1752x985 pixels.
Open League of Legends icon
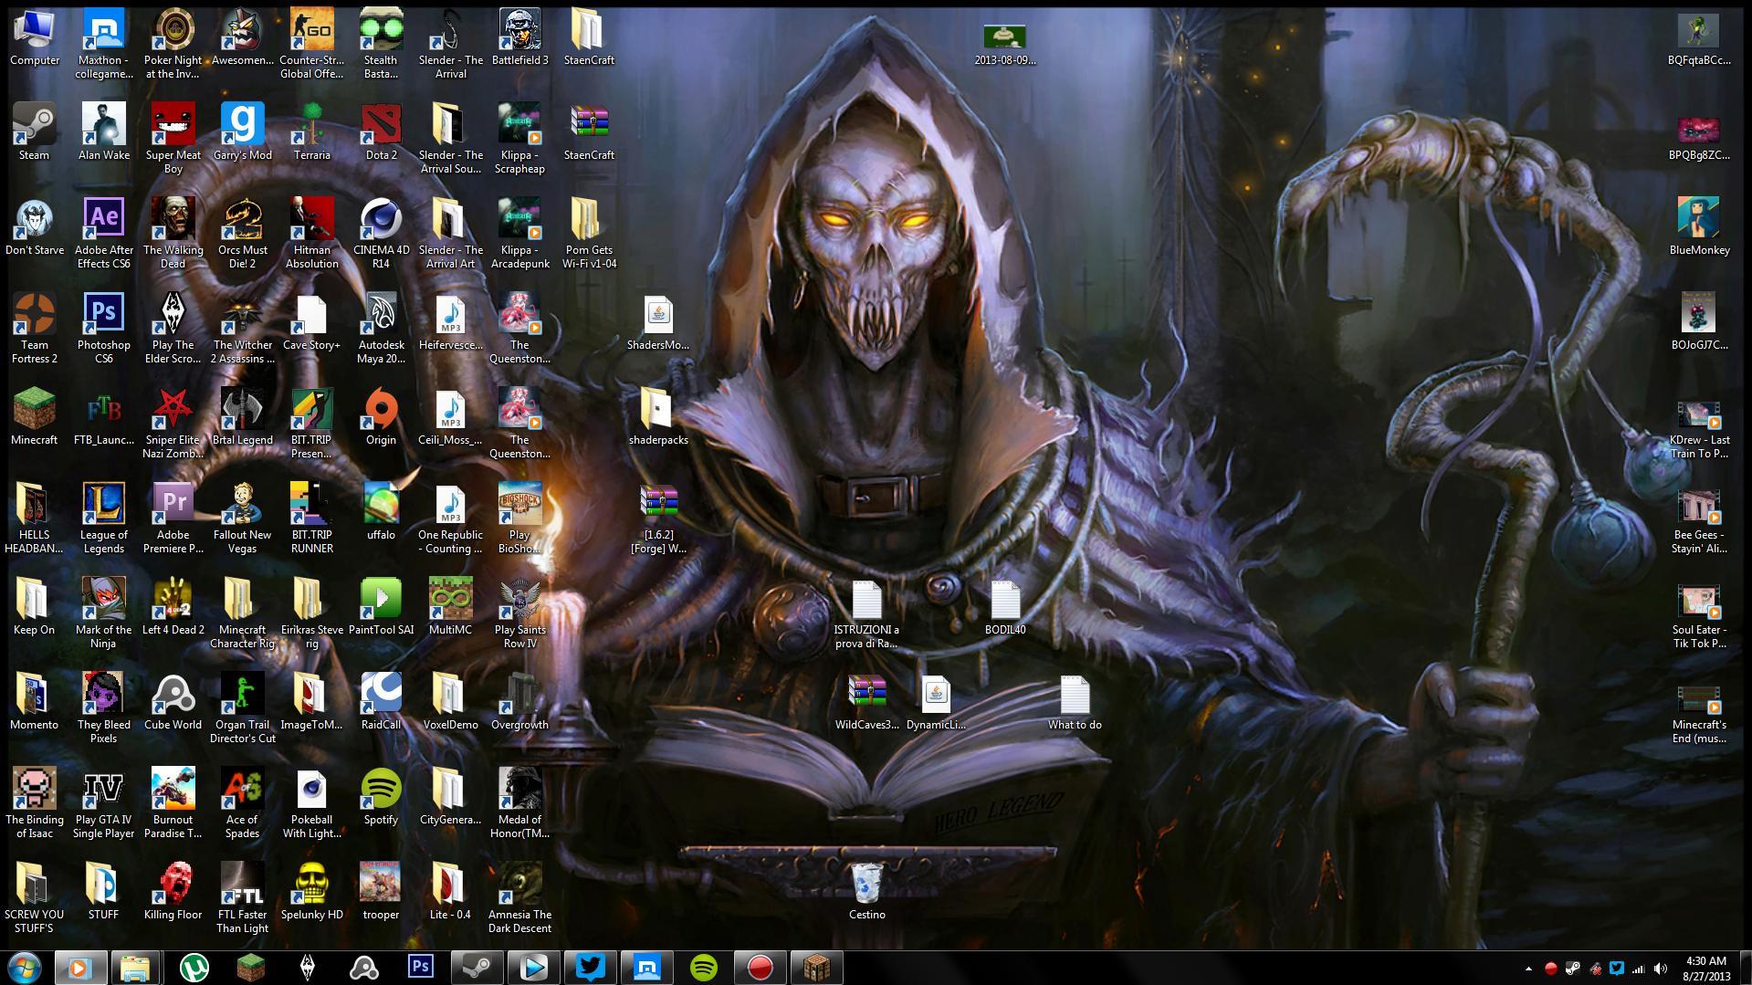point(103,519)
